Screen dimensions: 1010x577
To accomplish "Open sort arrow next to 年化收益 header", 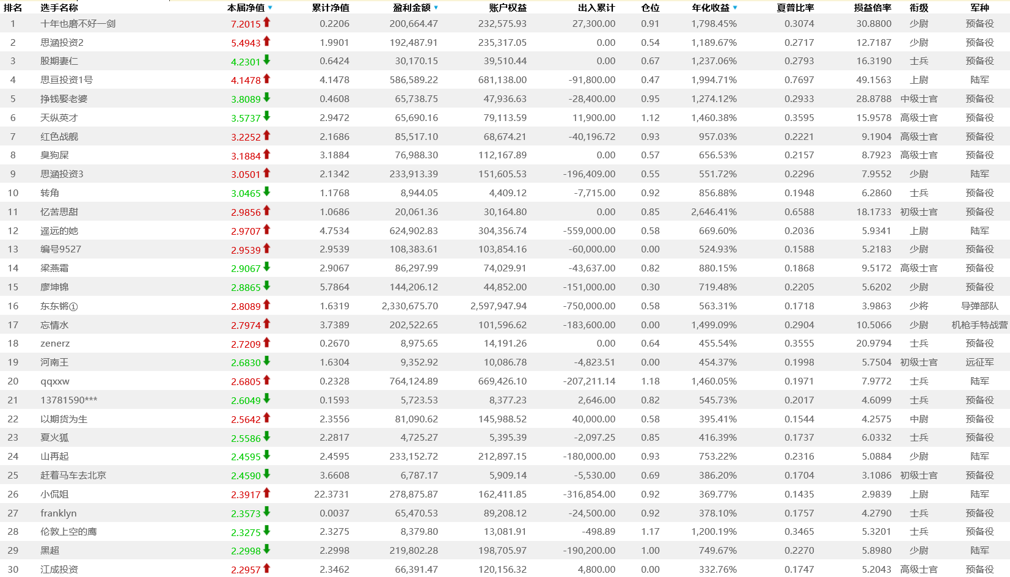I will (x=734, y=8).
